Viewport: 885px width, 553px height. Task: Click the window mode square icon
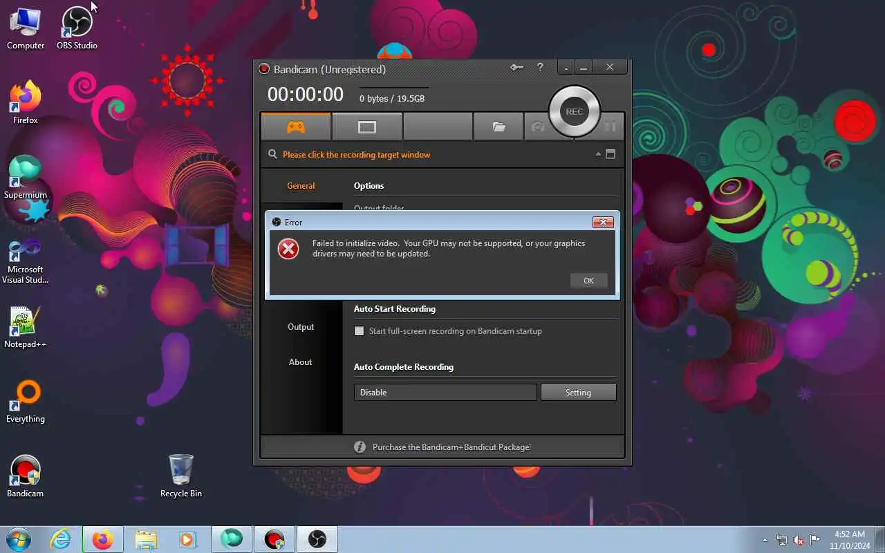coord(611,154)
